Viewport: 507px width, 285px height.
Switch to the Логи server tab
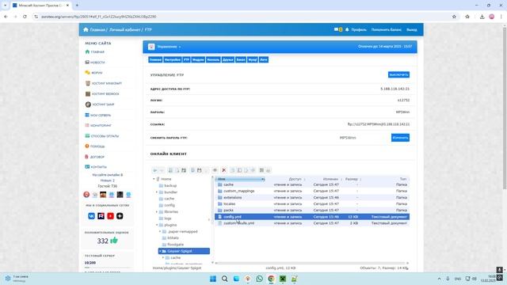[x=264, y=60]
